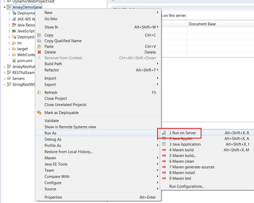
Task: Expand the target folder node
Action: (x=9, y=49)
